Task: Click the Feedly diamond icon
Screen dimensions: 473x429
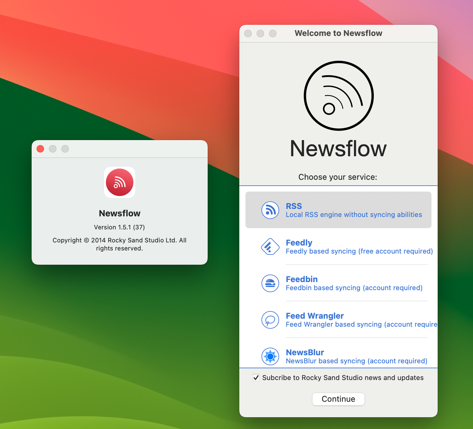Action: [x=270, y=247]
